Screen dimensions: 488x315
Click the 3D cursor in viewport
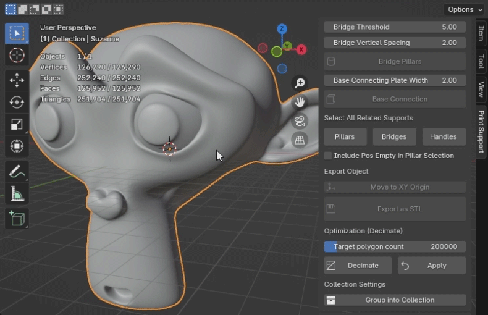(170, 149)
